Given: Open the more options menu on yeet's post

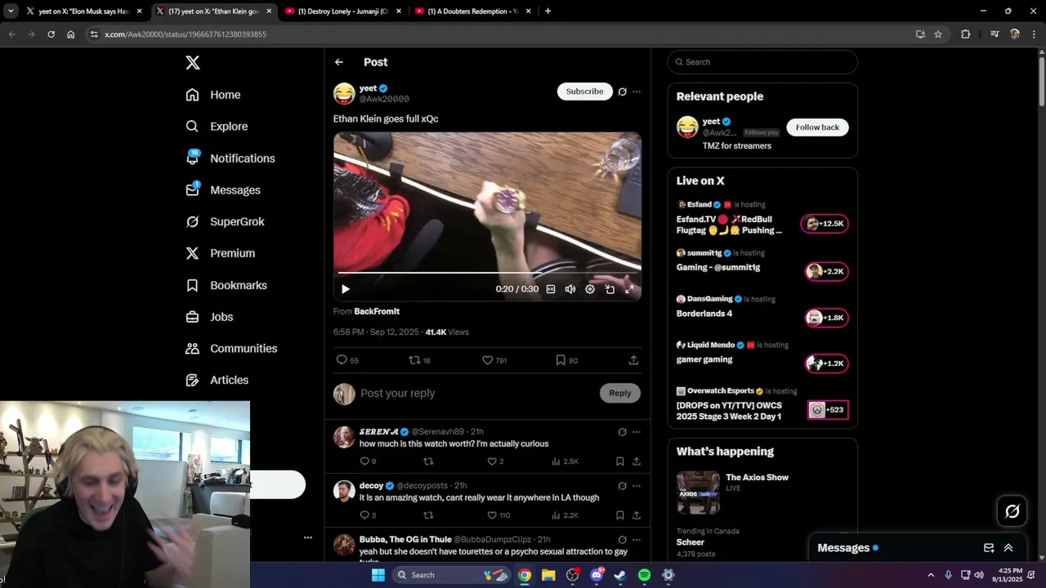Looking at the screenshot, I should click(637, 91).
